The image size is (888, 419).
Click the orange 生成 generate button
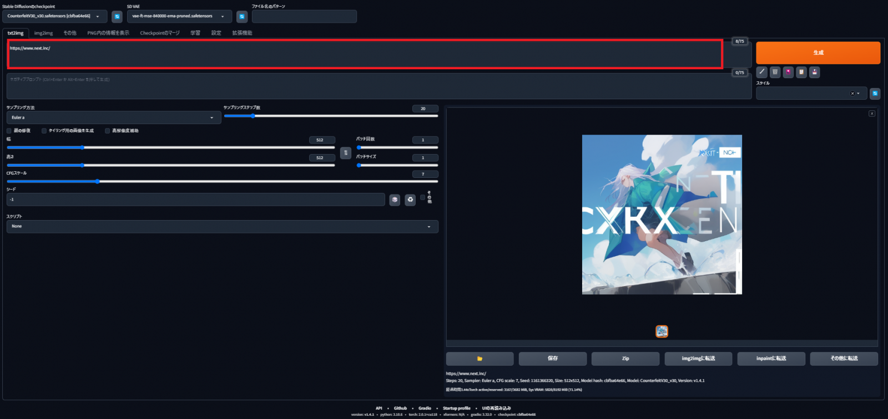tap(818, 53)
